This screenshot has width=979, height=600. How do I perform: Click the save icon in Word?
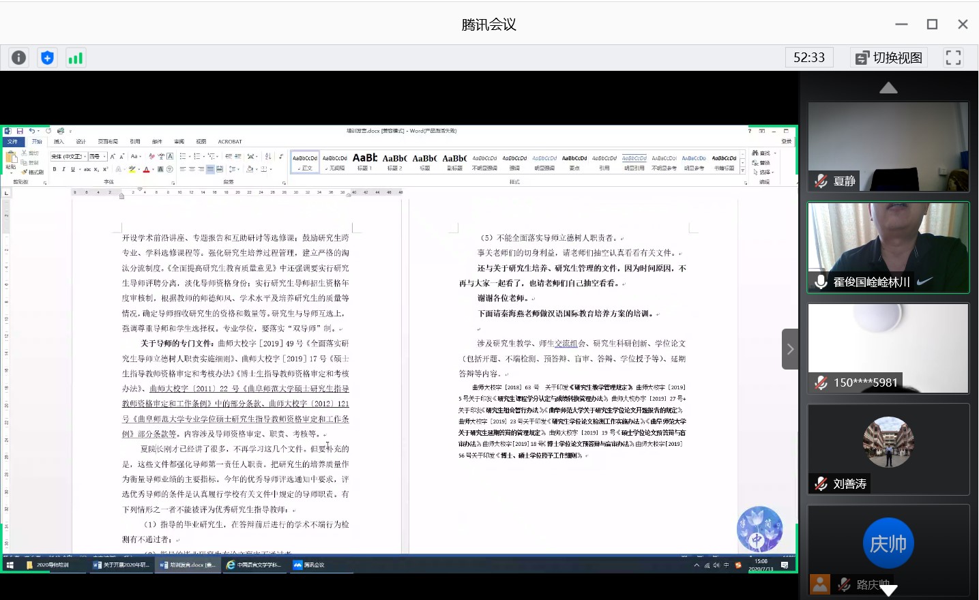tap(20, 131)
